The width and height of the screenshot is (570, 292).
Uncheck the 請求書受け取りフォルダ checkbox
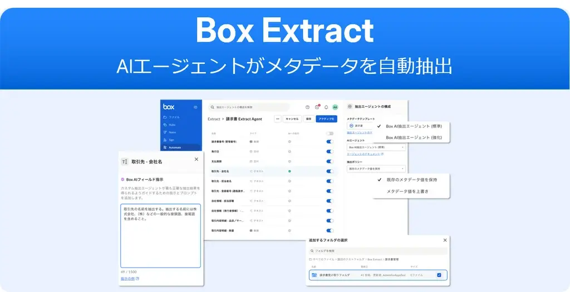[439, 275]
